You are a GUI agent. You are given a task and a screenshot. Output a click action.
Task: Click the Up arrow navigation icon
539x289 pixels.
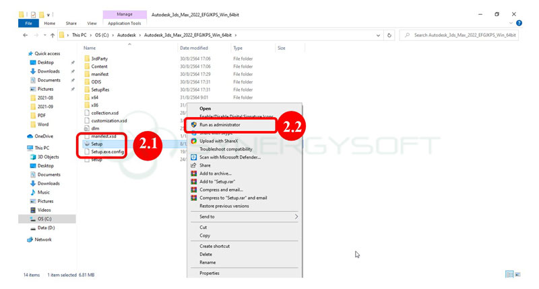click(x=52, y=34)
